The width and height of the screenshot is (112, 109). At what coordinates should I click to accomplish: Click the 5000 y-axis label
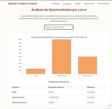tap(20, 57)
